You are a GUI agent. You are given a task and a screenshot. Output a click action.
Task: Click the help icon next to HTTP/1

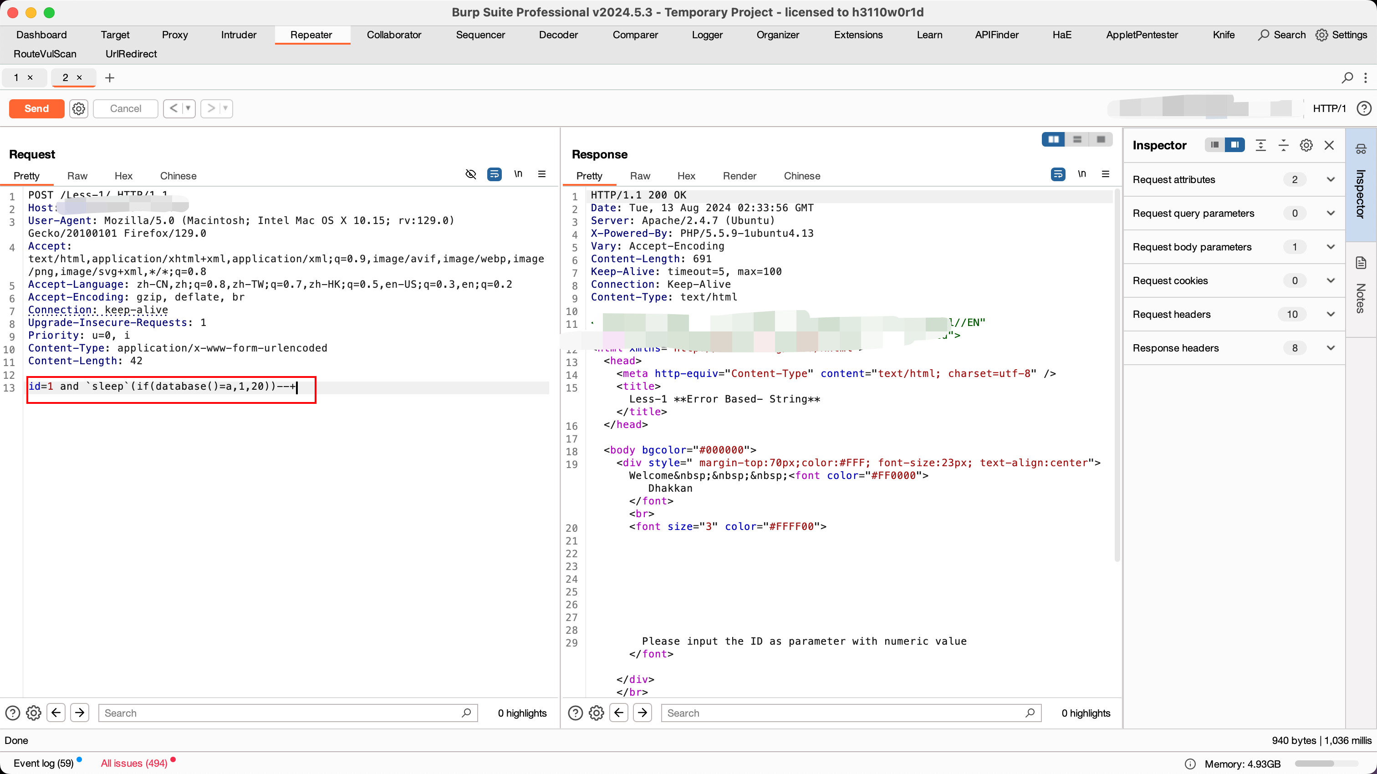pos(1364,108)
